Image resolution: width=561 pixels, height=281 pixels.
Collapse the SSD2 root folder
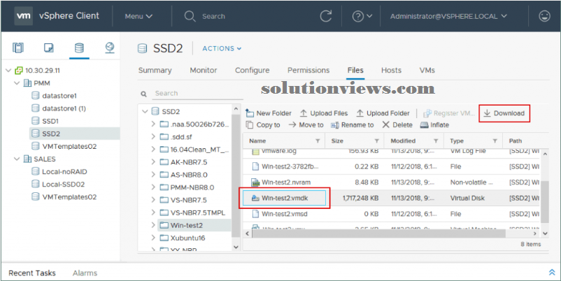(x=145, y=112)
